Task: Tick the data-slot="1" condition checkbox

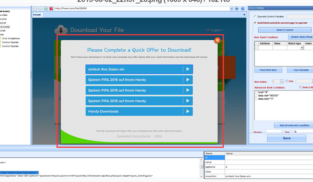Action: coord(256,99)
